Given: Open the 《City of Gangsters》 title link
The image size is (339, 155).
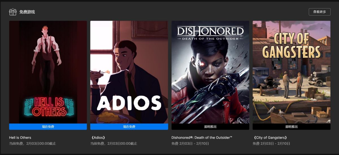Looking at the screenshot, I should click(x=270, y=138).
